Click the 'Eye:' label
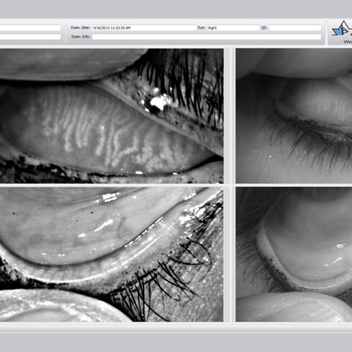 click(202, 28)
